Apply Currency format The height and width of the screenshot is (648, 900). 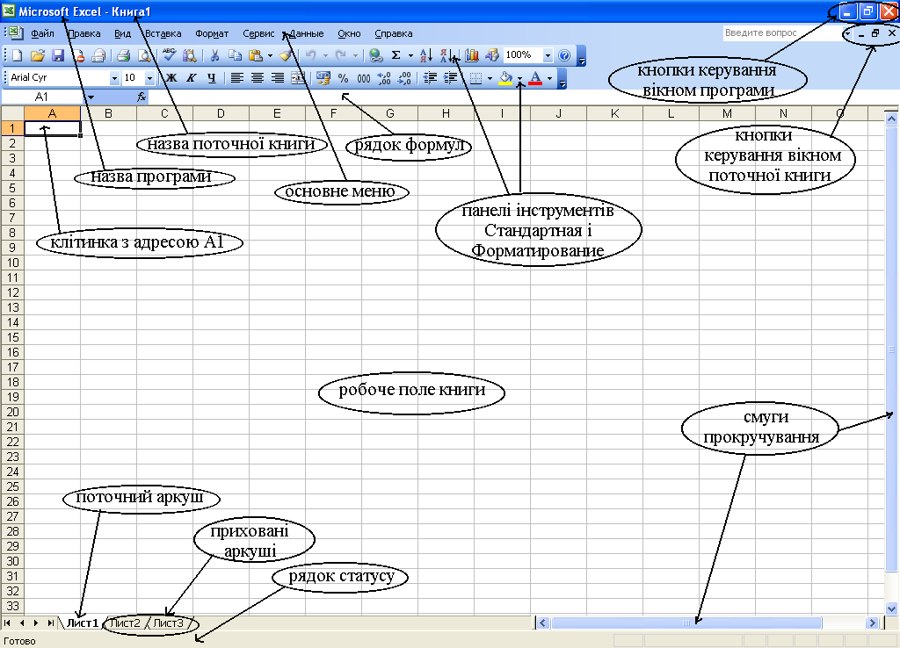tap(323, 77)
